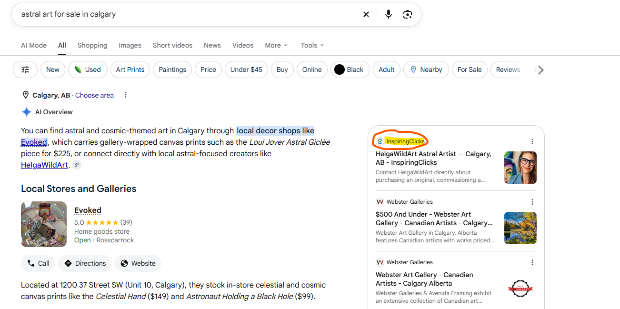Open HelgaWildArt Astral Artist result title
The image size is (620, 309).
pyautogui.click(x=433, y=158)
